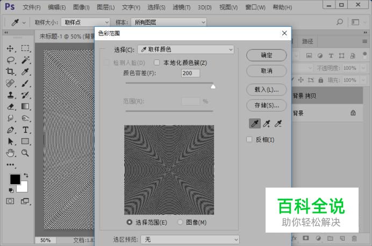Open the layer opacity 100% dropdown

(x=363, y=68)
